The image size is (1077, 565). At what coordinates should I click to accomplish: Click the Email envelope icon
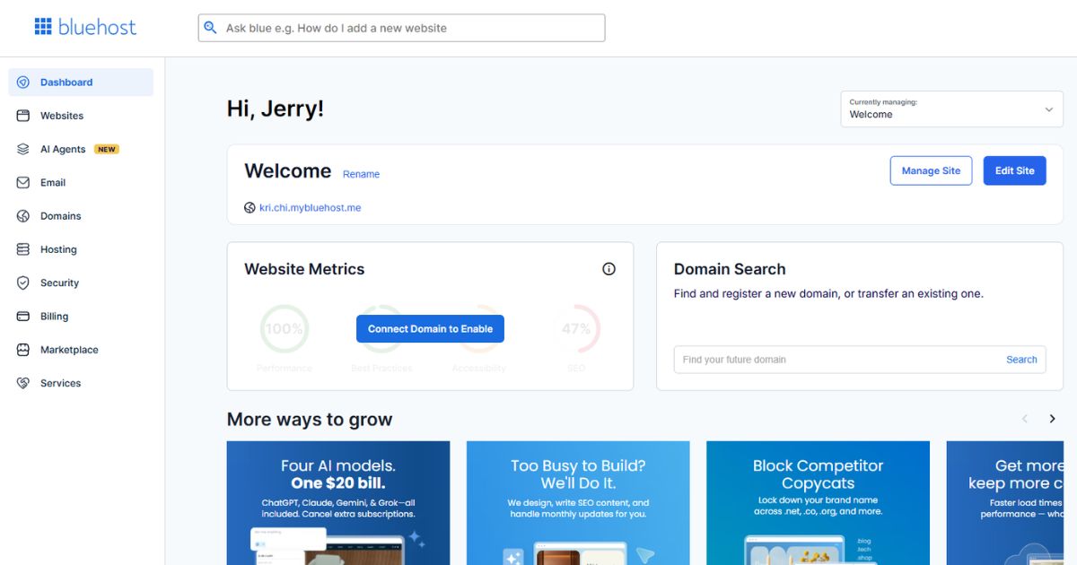23,183
